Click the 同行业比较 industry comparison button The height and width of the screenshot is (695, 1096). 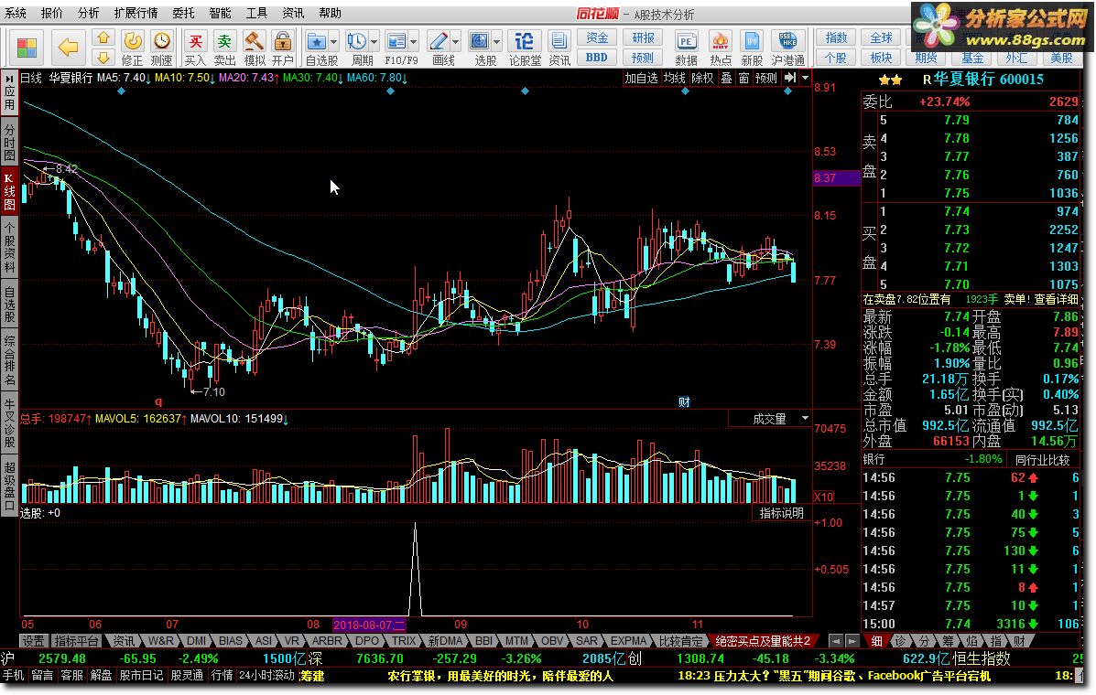tap(1042, 460)
